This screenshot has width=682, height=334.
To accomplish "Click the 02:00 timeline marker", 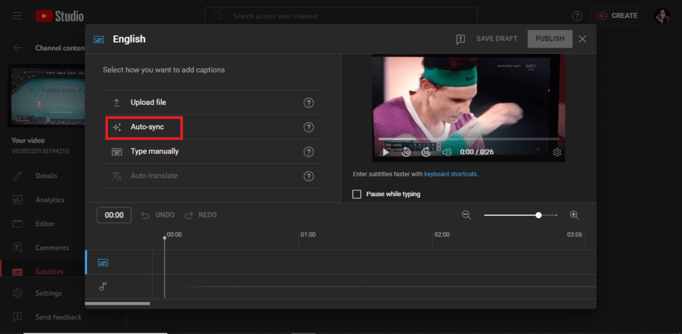I will [x=442, y=235].
